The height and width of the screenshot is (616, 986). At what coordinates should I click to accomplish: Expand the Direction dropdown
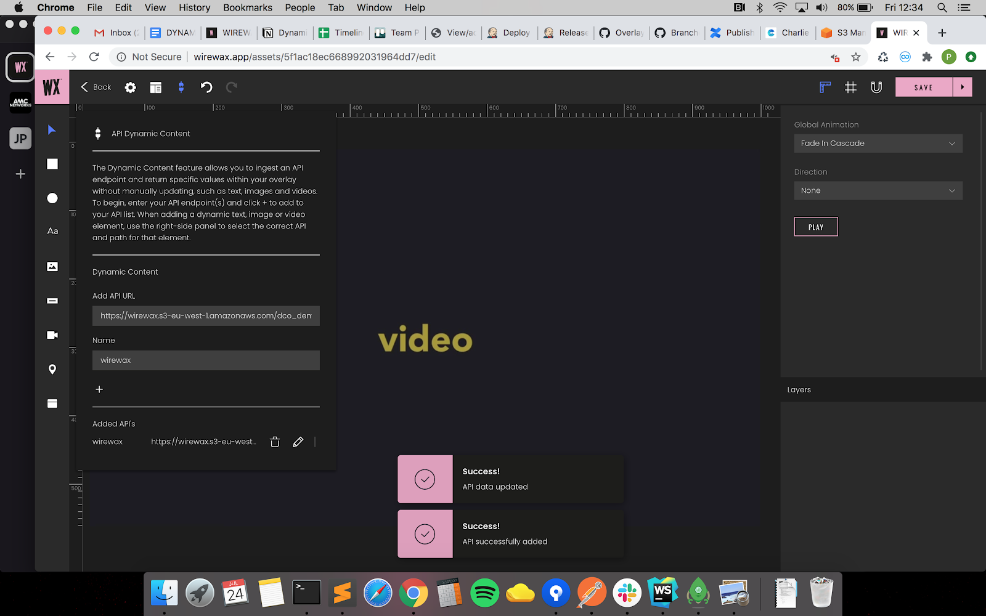[x=878, y=191]
